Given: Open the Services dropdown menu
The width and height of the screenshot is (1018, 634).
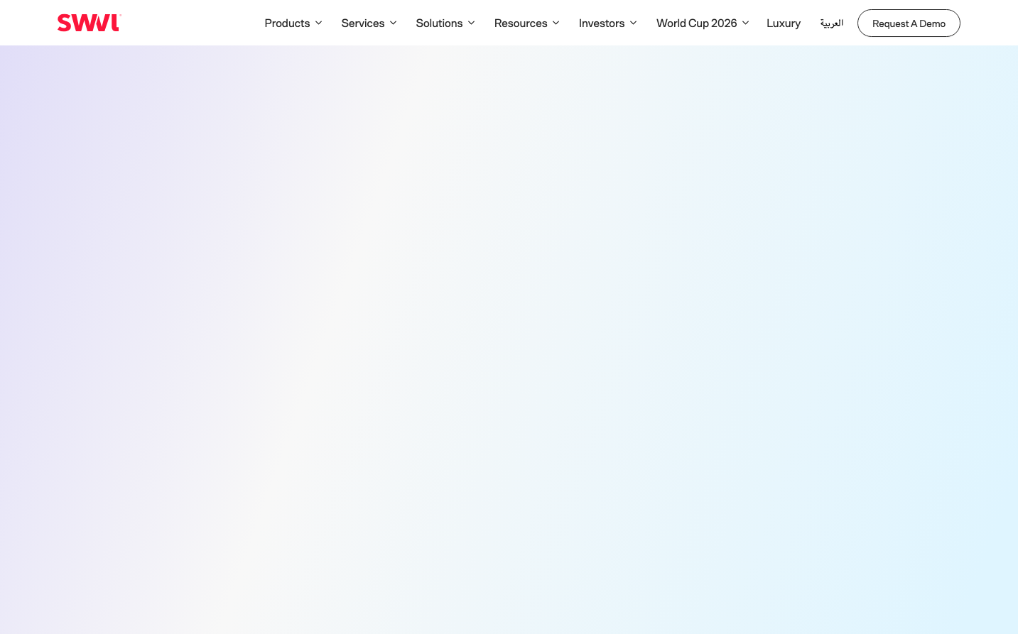Looking at the screenshot, I should tap(362, 23).
